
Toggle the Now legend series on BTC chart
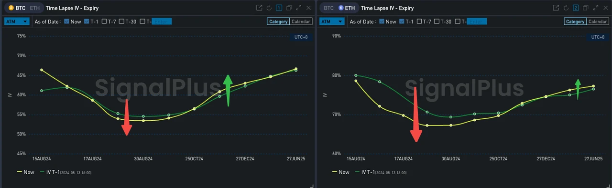coord(26,172)
